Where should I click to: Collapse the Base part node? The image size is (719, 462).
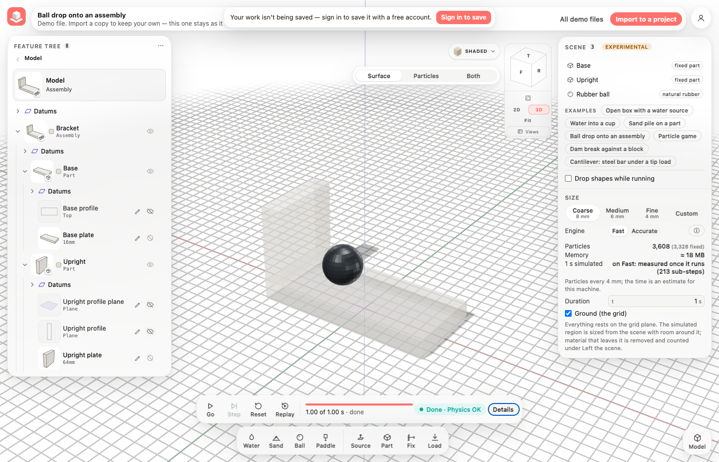click(x=25, y=171)
